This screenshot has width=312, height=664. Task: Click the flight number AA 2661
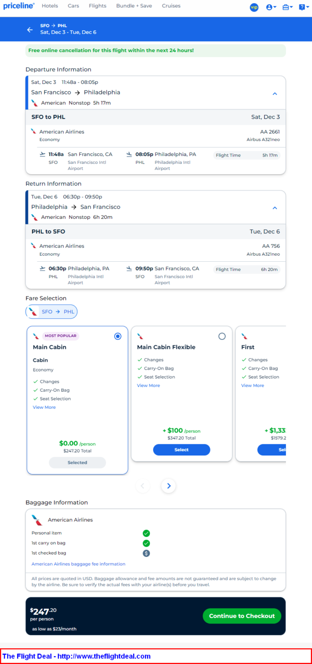[270, 132]
